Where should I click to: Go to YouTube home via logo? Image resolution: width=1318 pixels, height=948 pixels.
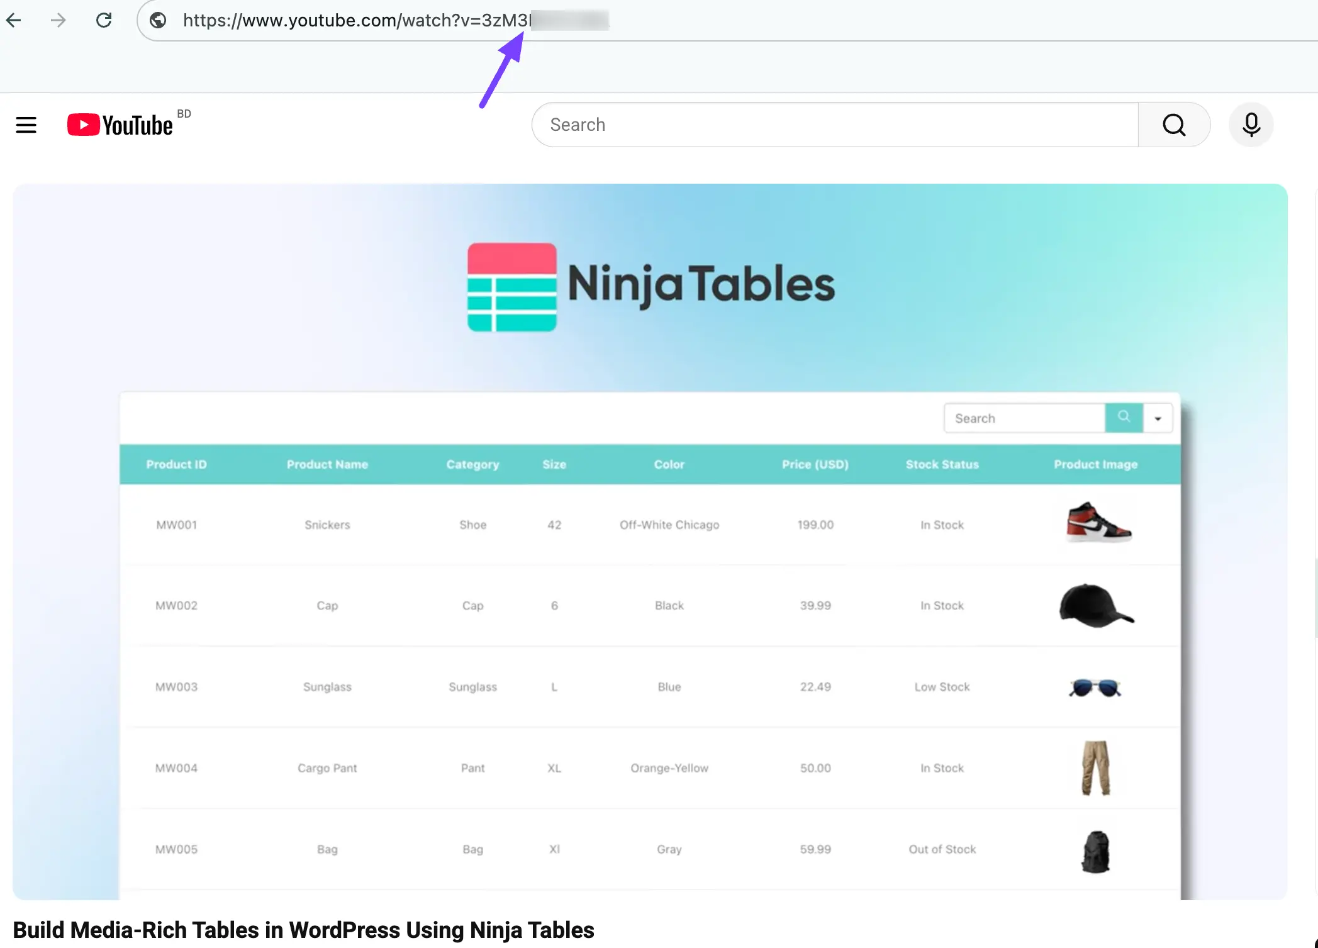(120, 125)
